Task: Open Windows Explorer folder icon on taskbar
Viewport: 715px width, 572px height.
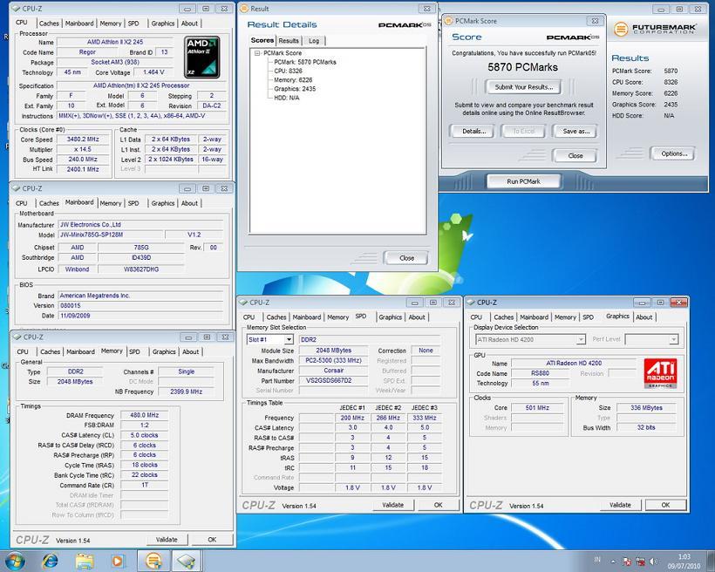Action: click(x=84, y=561)
